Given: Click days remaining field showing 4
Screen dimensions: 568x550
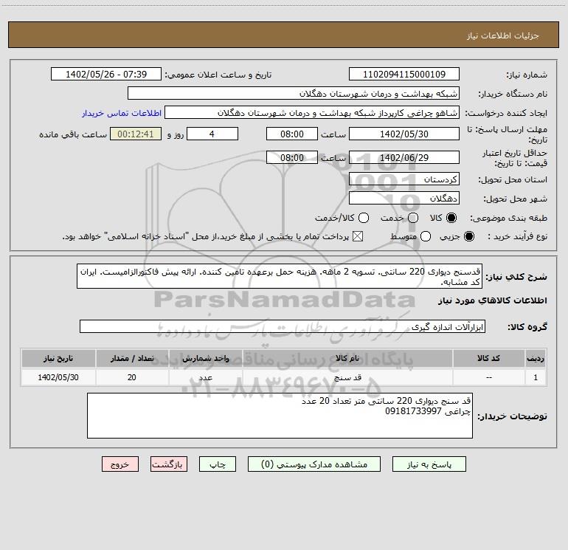Looking at the screenshot, I should coord(212,134).
